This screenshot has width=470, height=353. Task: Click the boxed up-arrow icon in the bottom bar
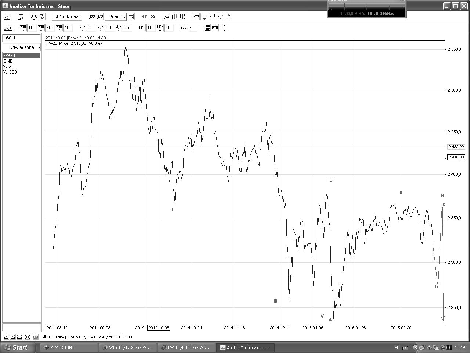(x=19, y=337)
